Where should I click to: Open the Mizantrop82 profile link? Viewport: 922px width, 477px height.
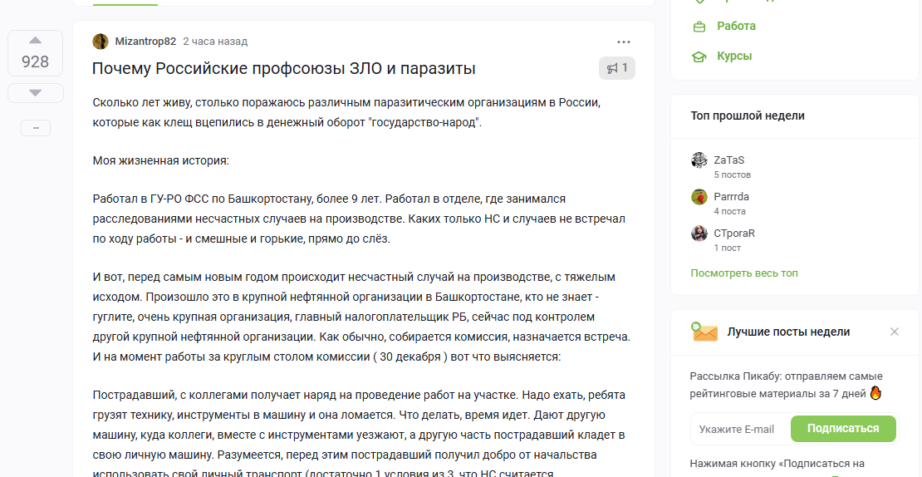(145, 42)
